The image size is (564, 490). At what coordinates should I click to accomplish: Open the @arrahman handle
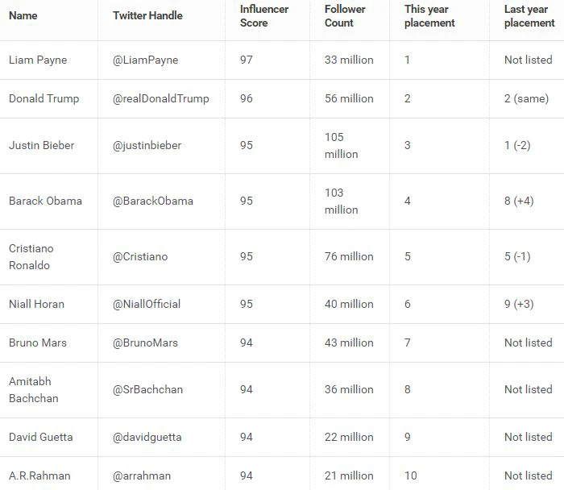click(x=142, y=475)
